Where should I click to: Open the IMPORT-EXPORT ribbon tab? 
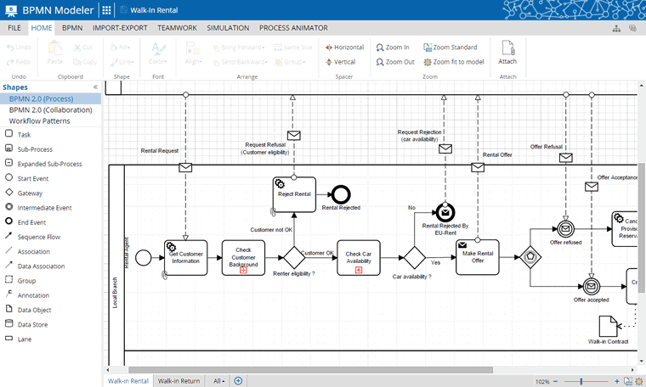[x=120, y=28]
